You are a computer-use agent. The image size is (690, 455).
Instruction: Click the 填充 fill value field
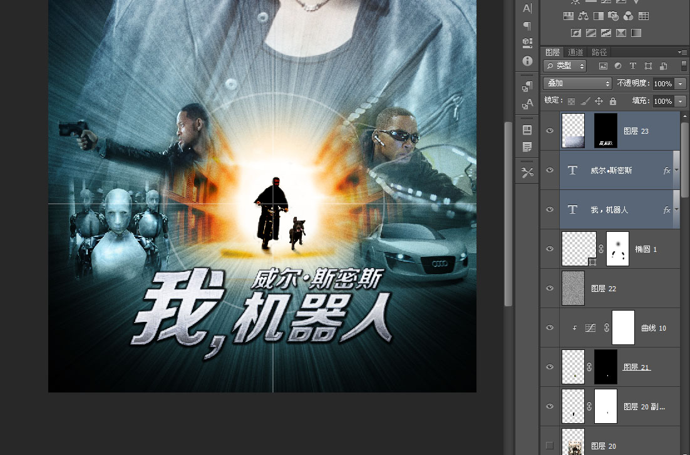click(664, 101)
